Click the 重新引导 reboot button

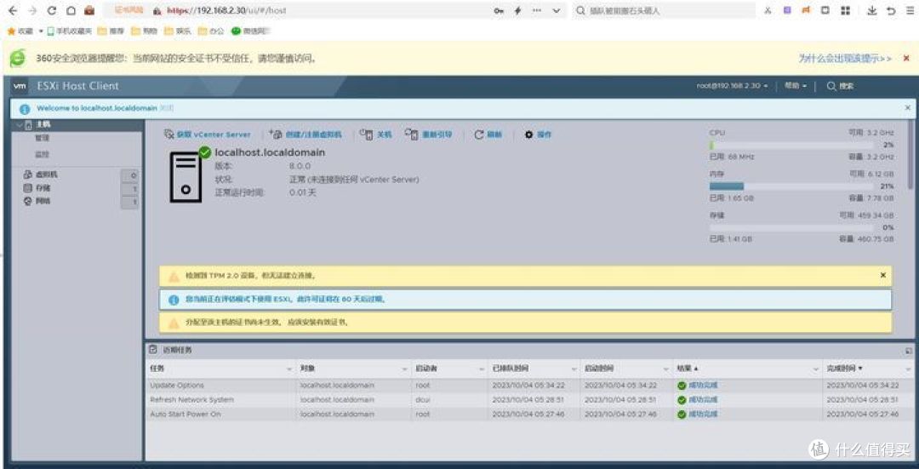(x=428, y=134)
